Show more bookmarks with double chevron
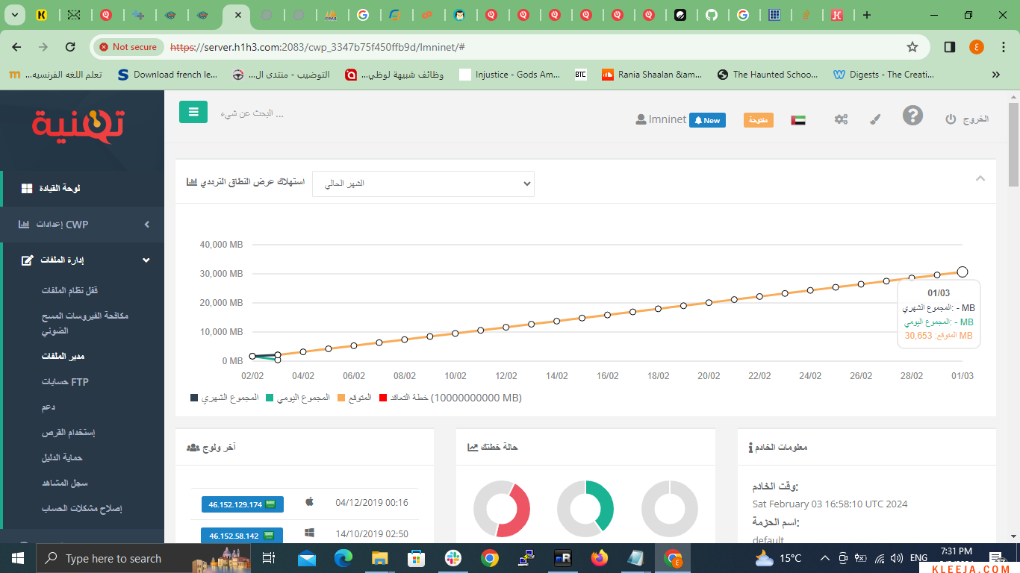Viewport: 1020px width, 573px height. pos(996,75)
